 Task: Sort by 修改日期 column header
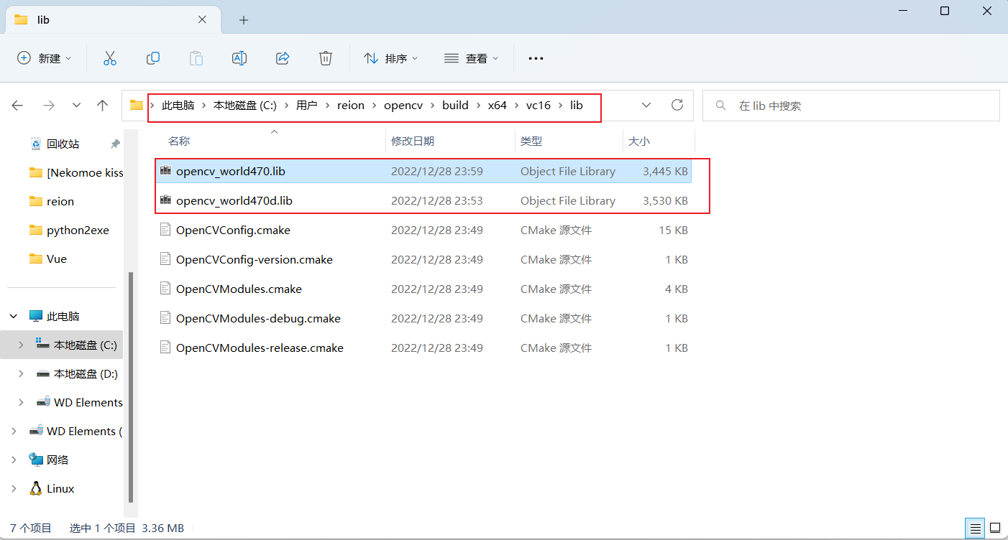pos(413,141)
